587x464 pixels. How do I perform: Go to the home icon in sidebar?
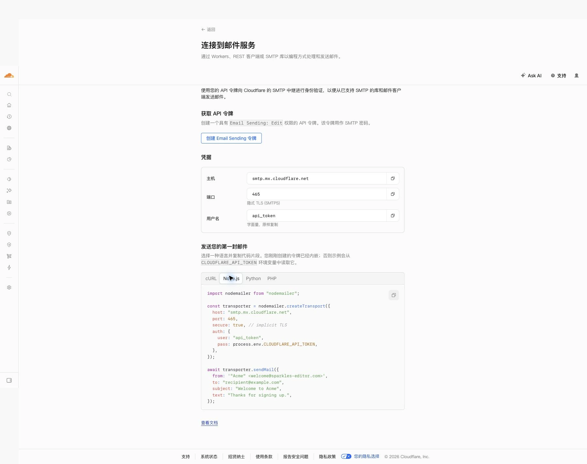[9, 105]
